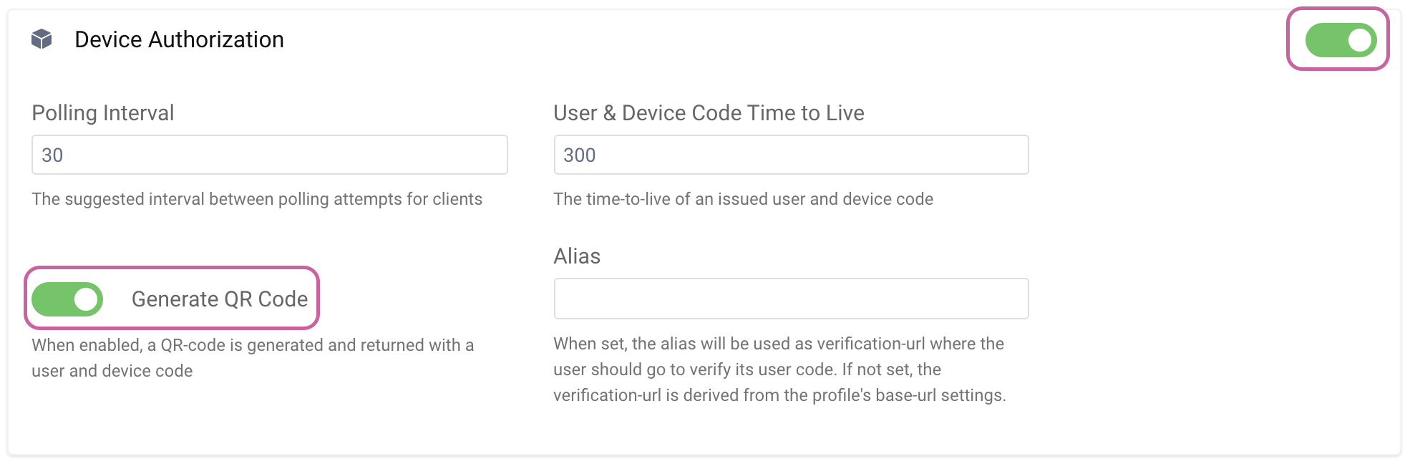This screenshot has height=464, width=1410.
Task: Click the Polling Interval label
Action: [x=102, y=112]
